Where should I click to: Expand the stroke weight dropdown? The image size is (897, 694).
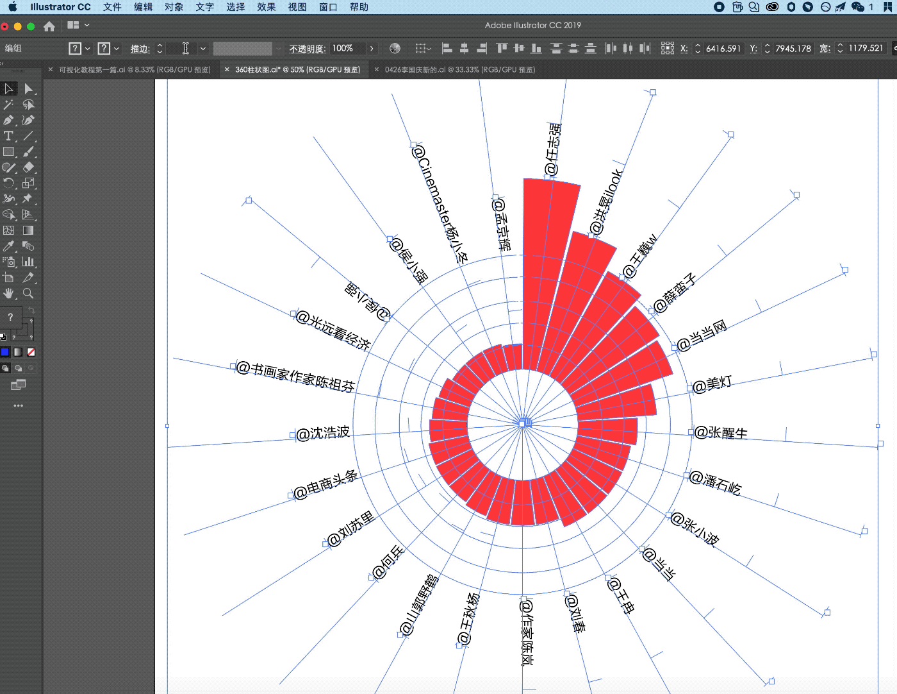[203, 49]
